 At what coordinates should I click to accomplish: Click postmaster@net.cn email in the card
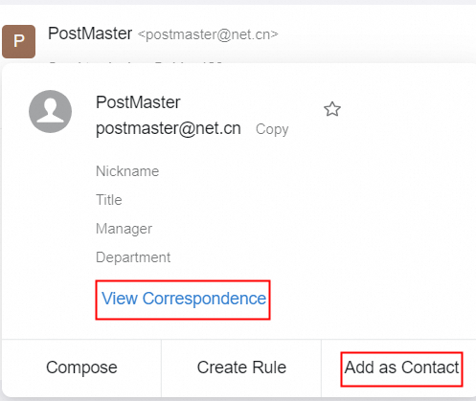tap(169, 129)
